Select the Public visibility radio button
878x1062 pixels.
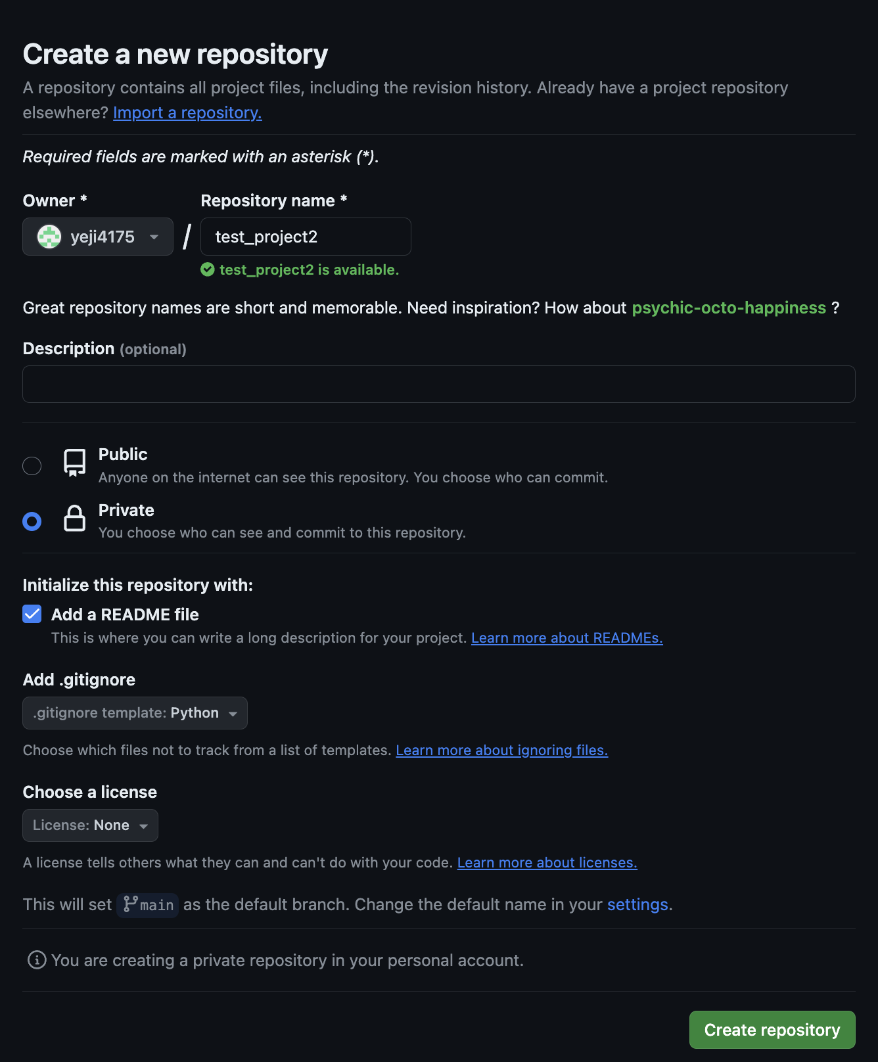click(x=32, y=466)
